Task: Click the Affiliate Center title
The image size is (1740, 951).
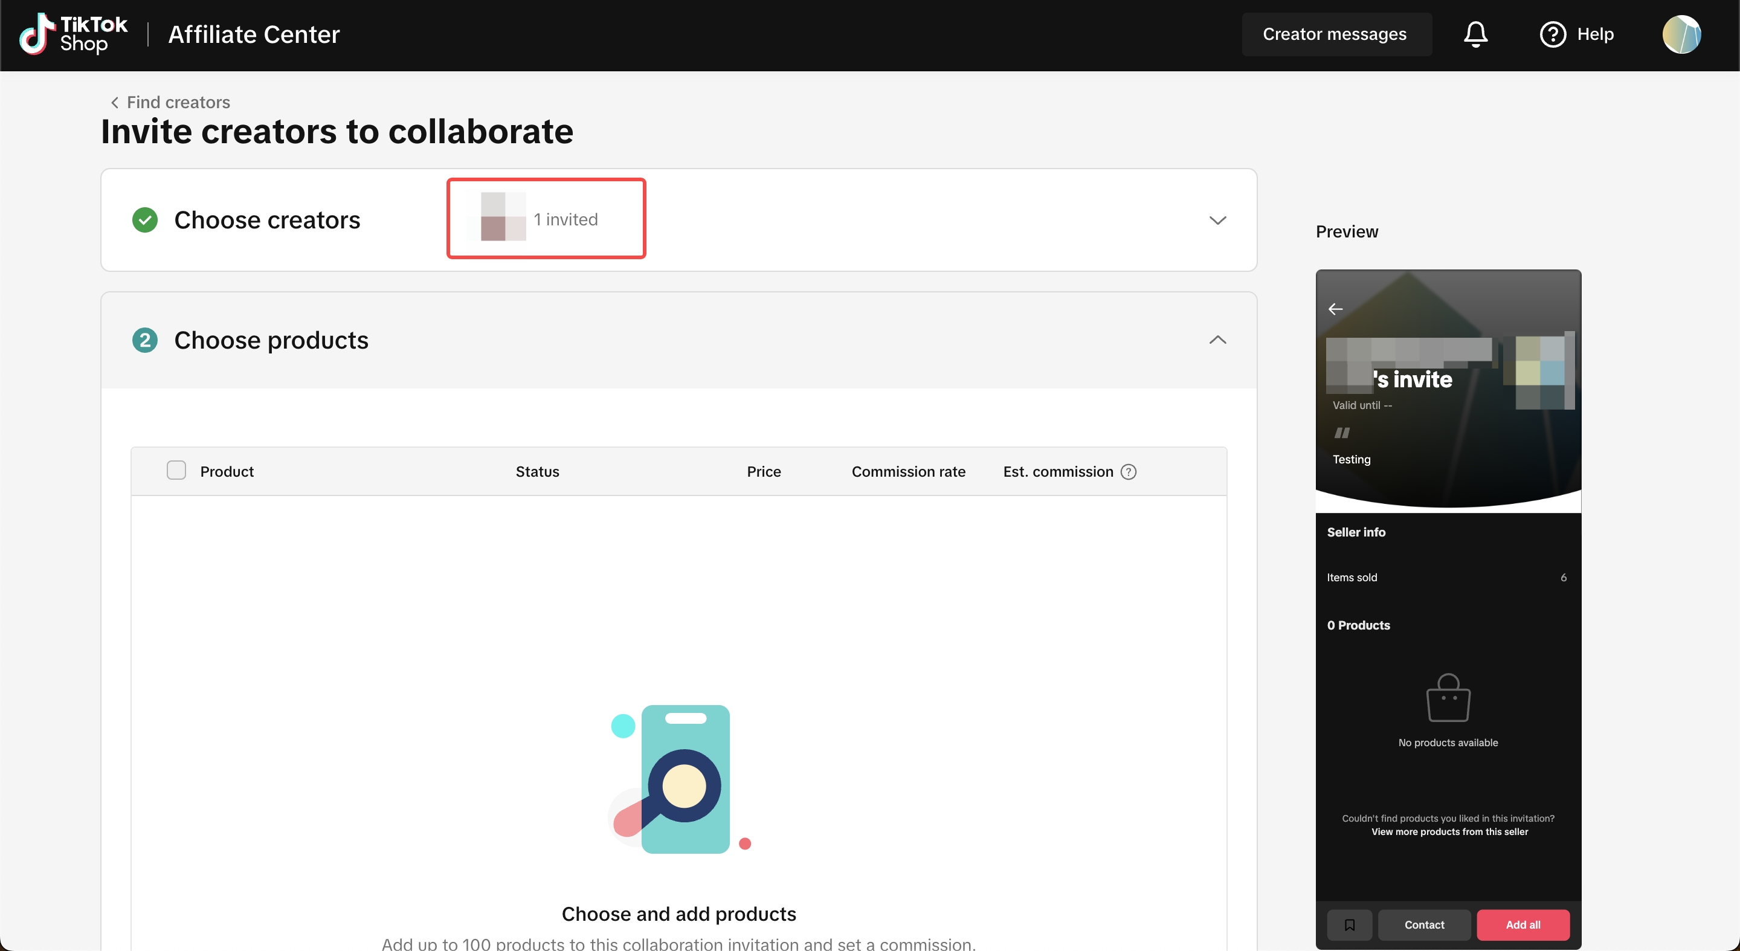Action: (x=254, y=34)
